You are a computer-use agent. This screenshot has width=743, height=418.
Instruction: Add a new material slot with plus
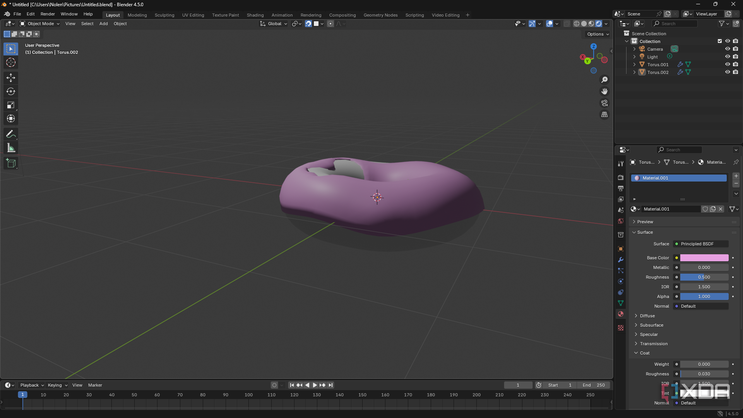tap(736, 176)
